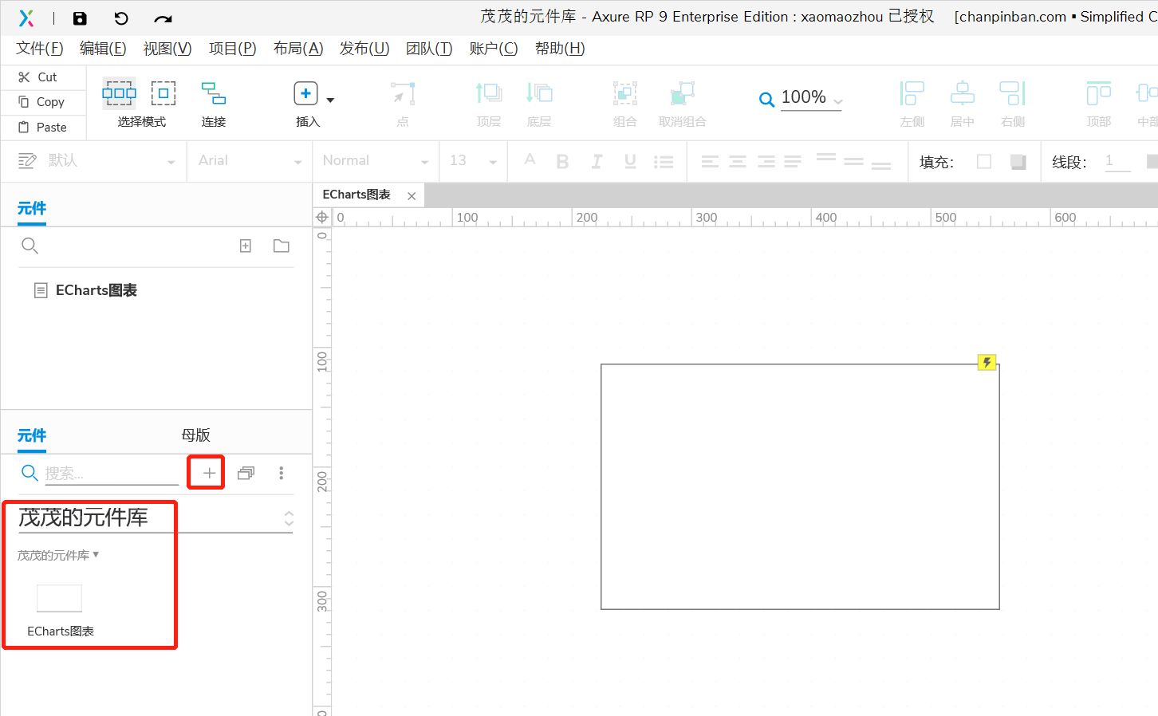Viewport: 1158px width, 716px height.
Task: Open the 文件(F) menu
Action: click(x=40, y=49)
